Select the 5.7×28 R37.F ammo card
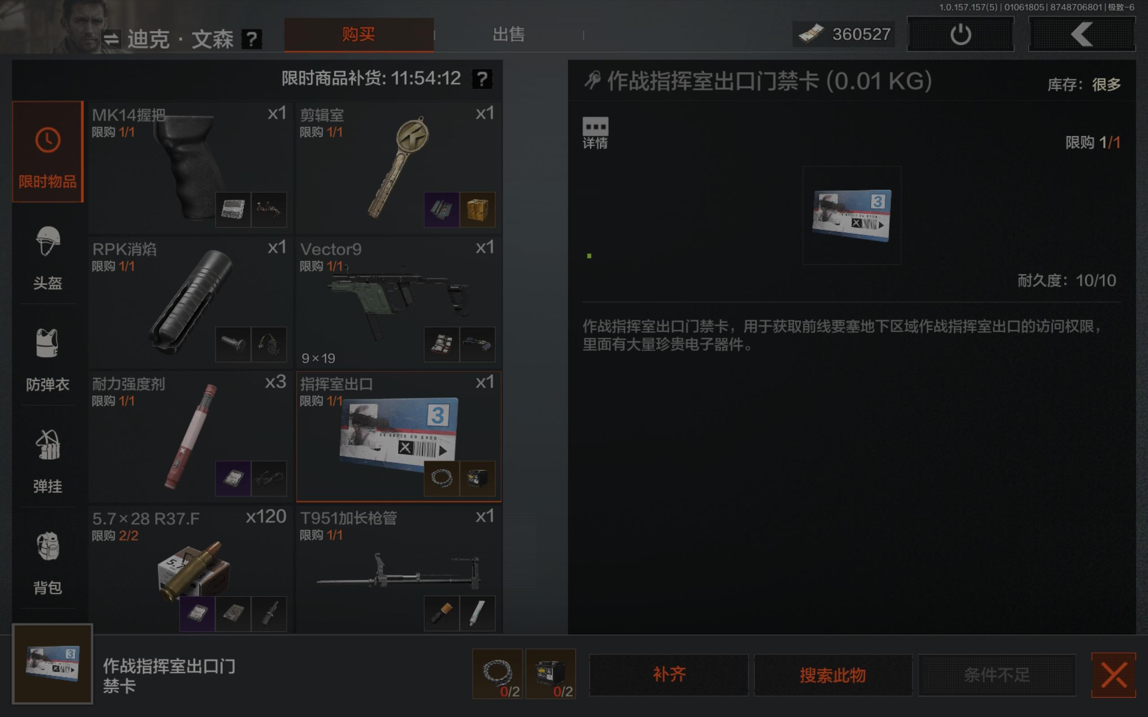 tap(191, 569)
